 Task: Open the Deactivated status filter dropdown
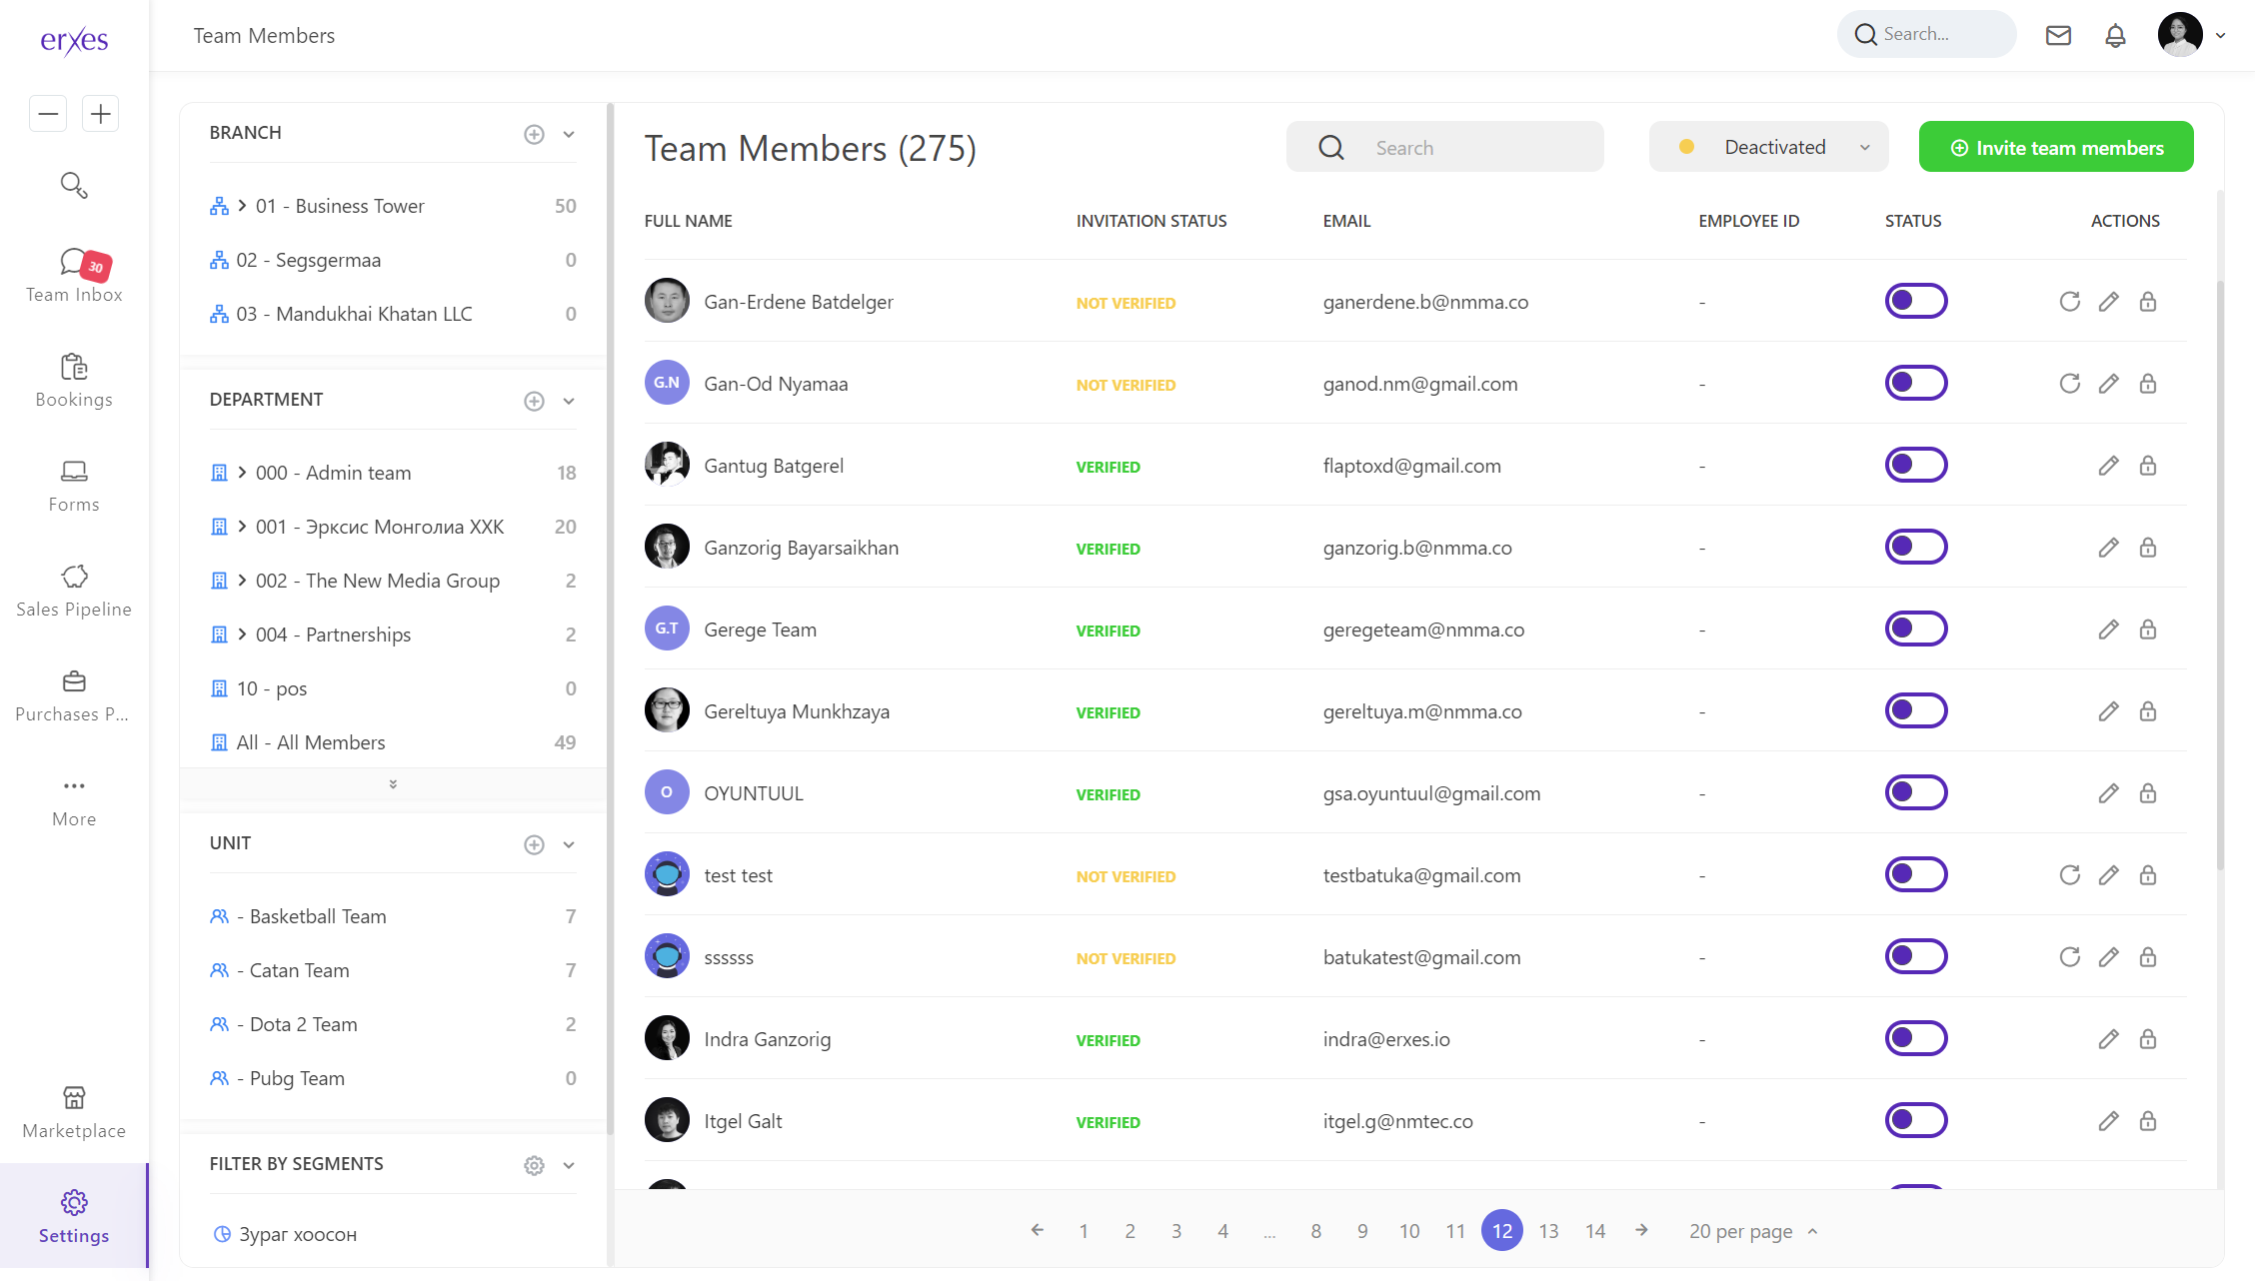coord(1768,147)
